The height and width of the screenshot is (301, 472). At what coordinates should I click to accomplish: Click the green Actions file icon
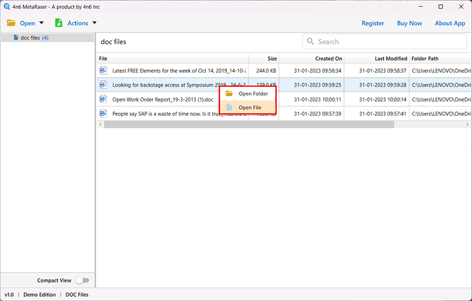tap(58, 23)
